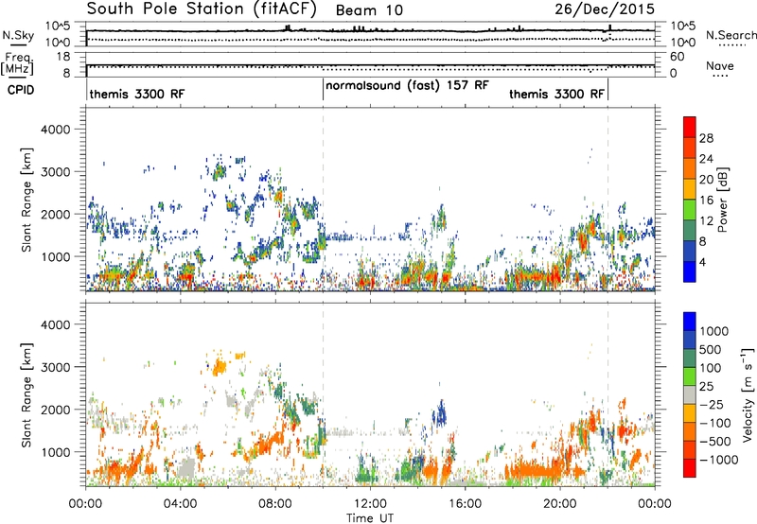Click the red top segment of Power colorbar

(690, 127)
